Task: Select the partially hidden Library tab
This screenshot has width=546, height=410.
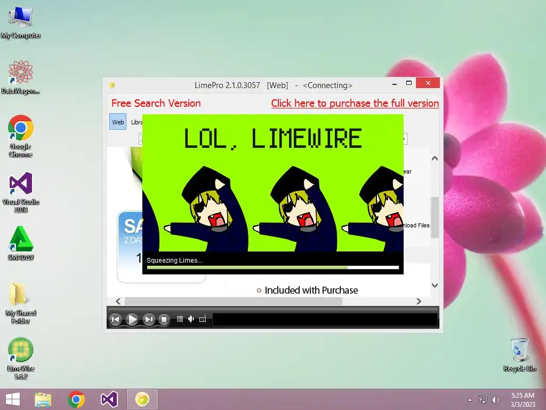Action: 136,122
